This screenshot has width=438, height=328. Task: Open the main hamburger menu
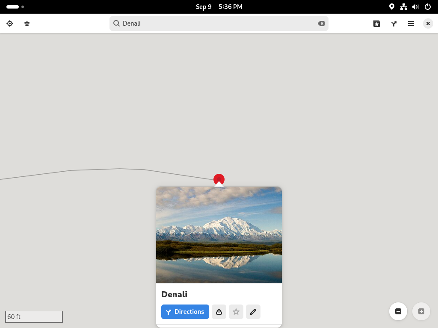[x=411, y=23]
